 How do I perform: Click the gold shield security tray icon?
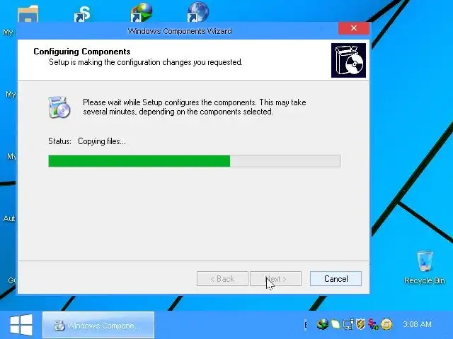360,324
